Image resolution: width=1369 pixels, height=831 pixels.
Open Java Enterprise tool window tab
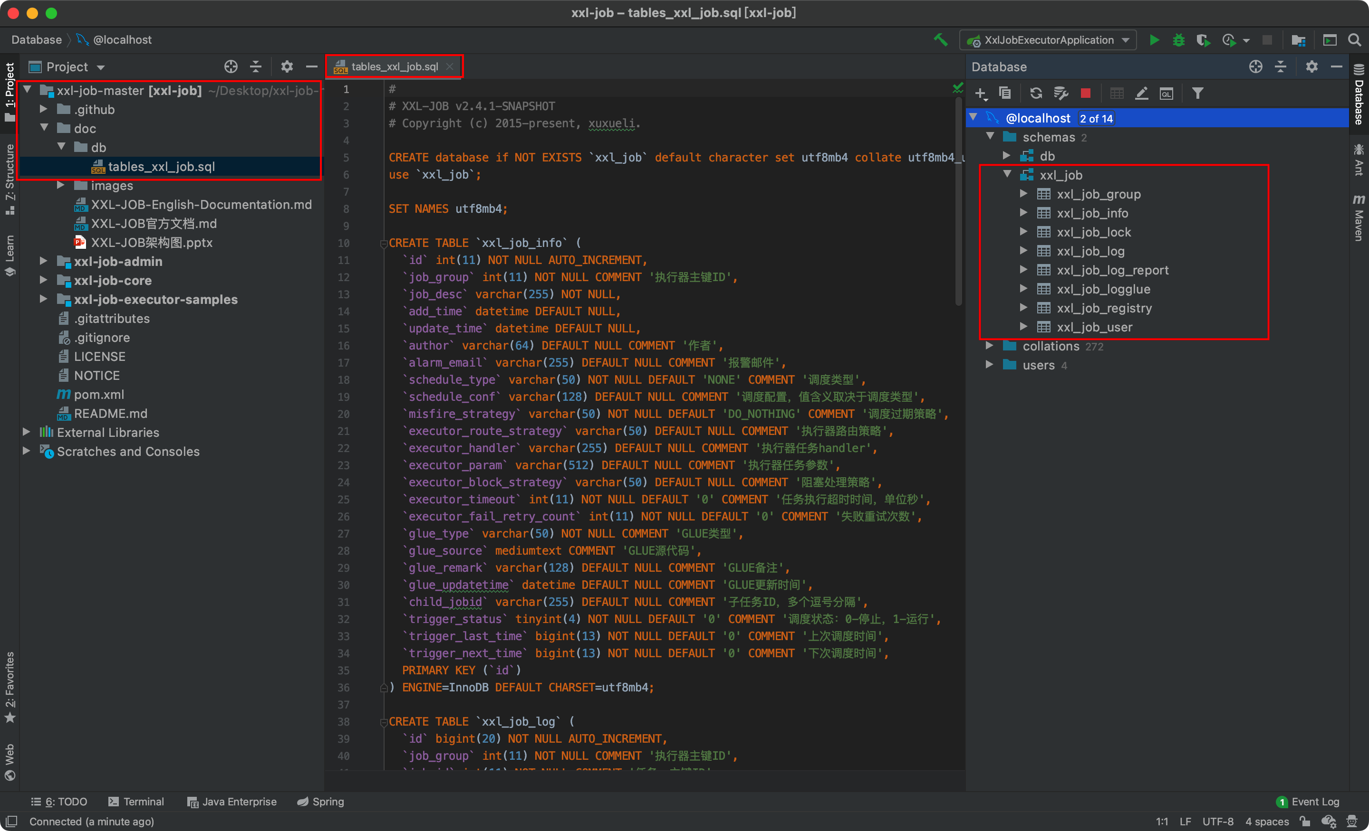pos(232,802)
